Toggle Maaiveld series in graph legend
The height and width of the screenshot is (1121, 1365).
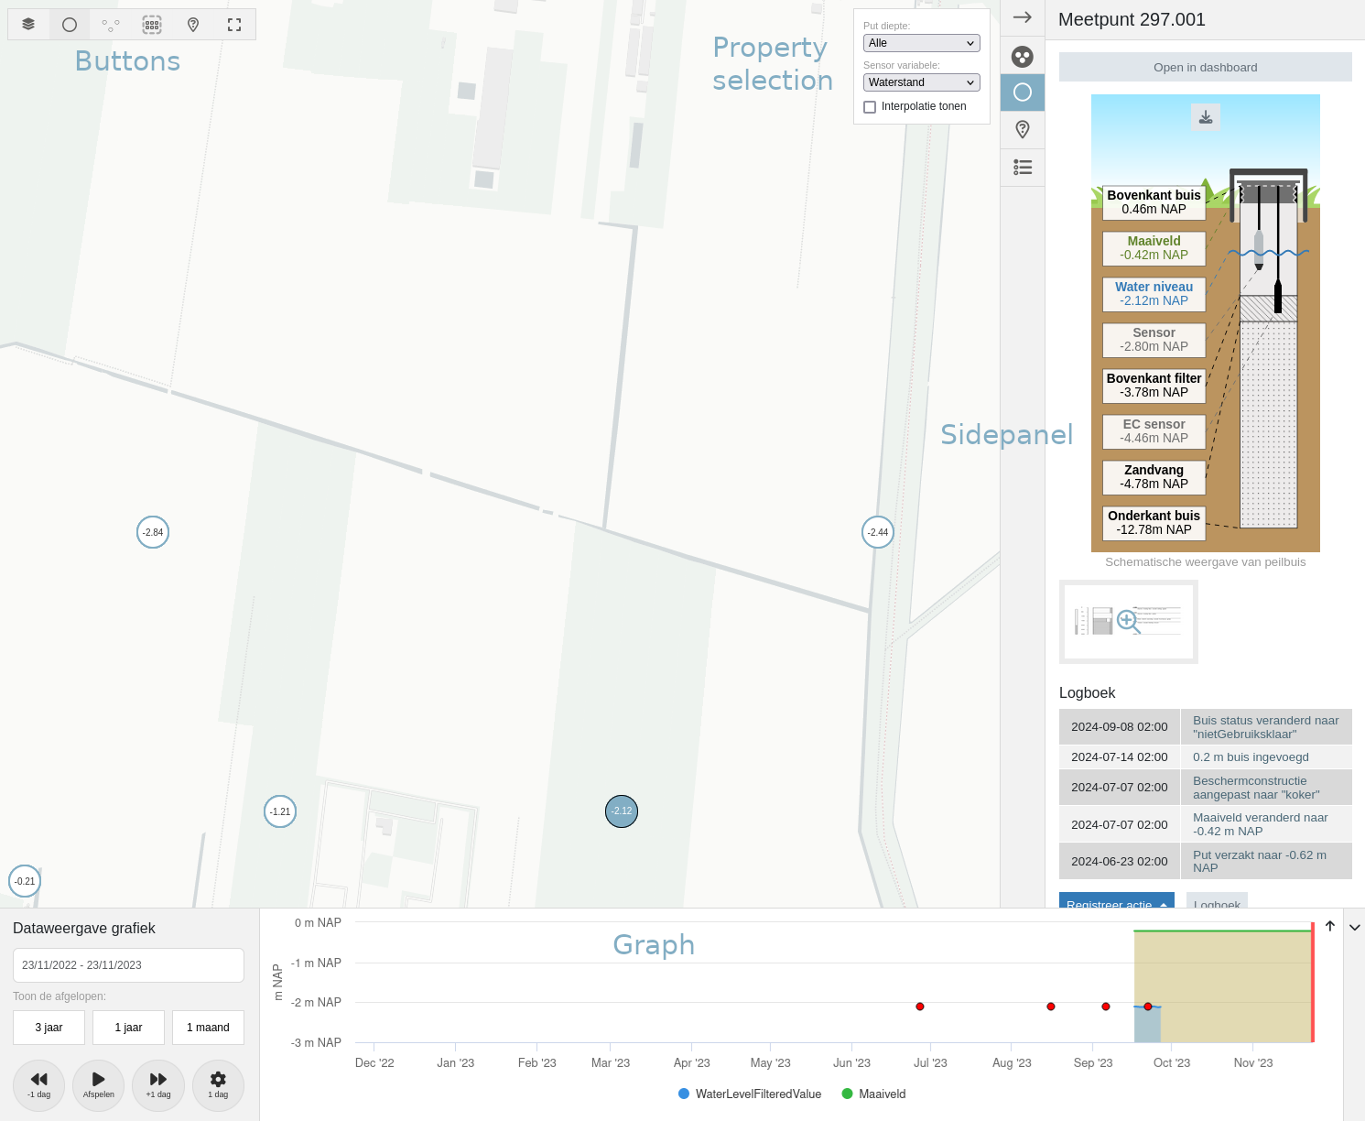point(873,1094)
